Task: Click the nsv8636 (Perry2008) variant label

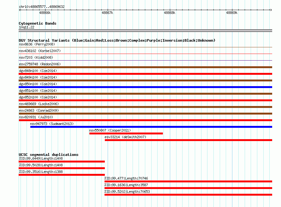Action: (x=37, y=44)
